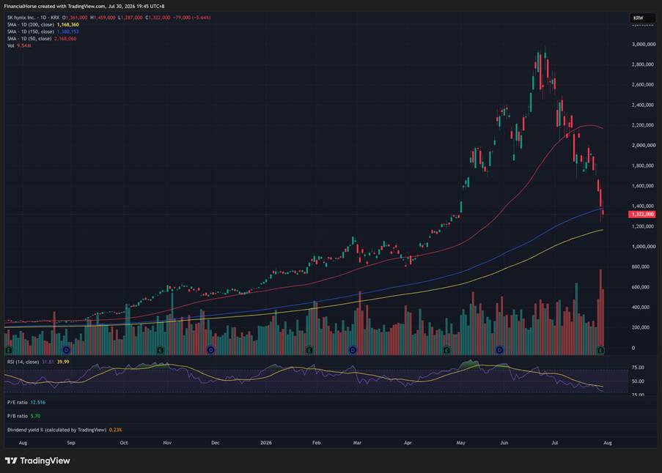This screenshot has height=473, width=662.
Task: Click the RSI 75.00 axis label
Action: [x=638, y=368]
